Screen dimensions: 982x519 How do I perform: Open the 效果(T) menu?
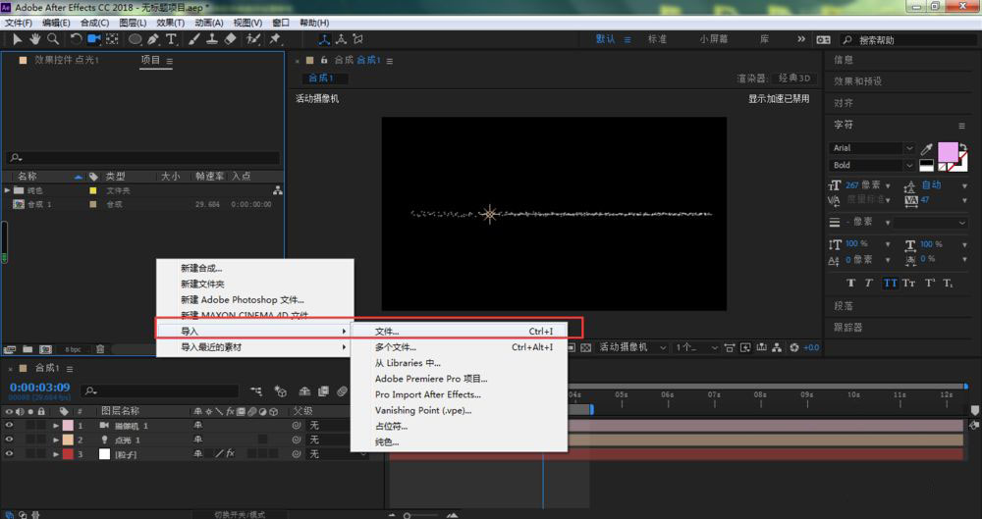click(x=170, y=23)
